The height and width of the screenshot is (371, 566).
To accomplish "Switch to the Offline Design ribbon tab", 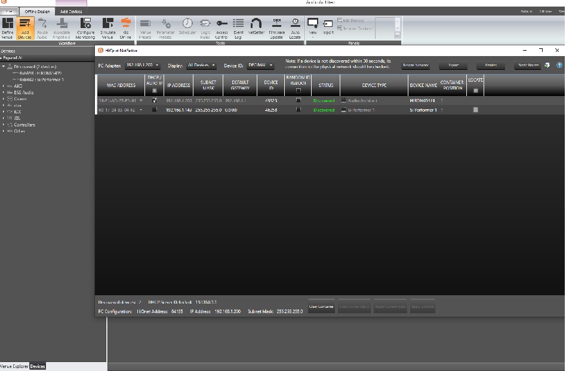I will coord(37,11).
